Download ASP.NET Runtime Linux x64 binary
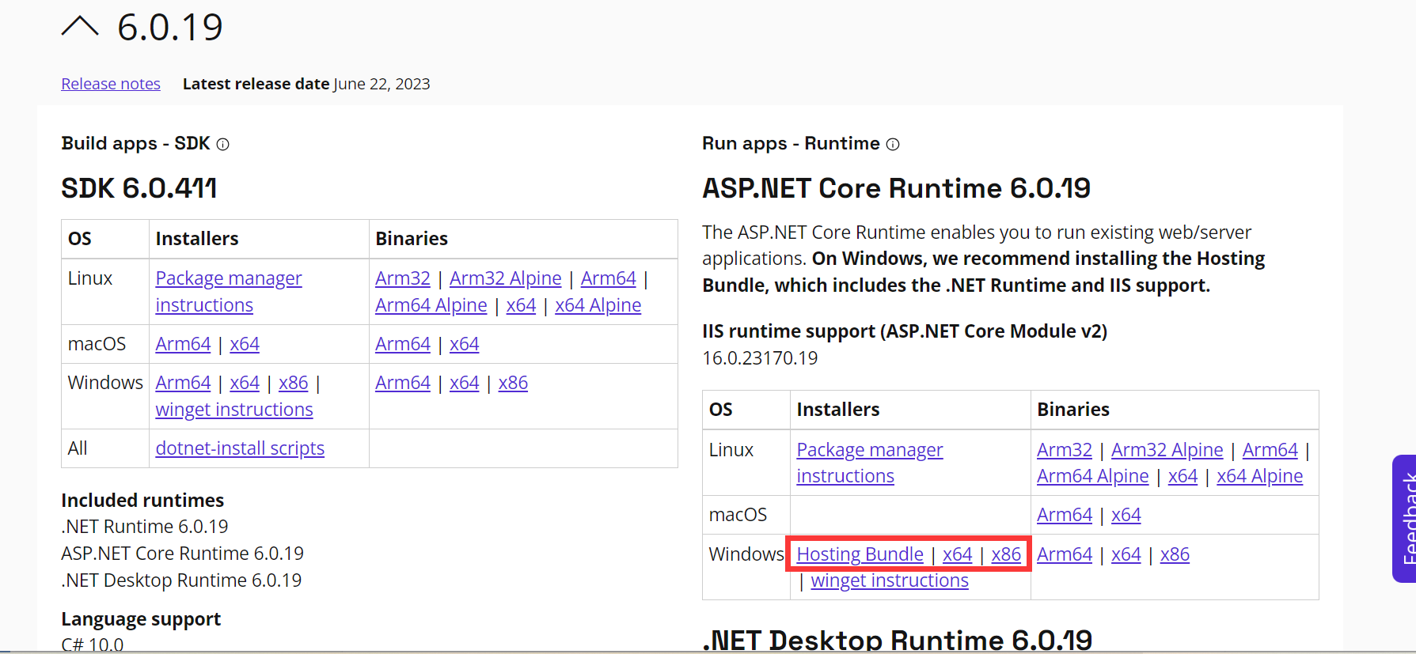 click(x=1183, y=476)
